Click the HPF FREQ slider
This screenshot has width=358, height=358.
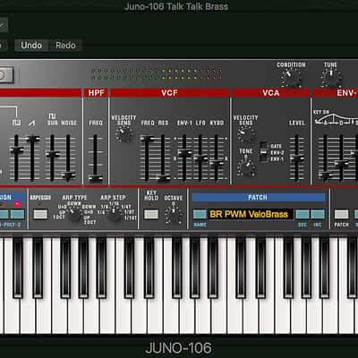tap(95, 158)
